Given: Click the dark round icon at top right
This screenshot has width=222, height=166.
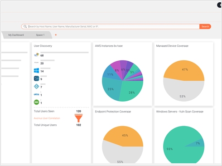Looking at the screenshot, I should (219, 5).
